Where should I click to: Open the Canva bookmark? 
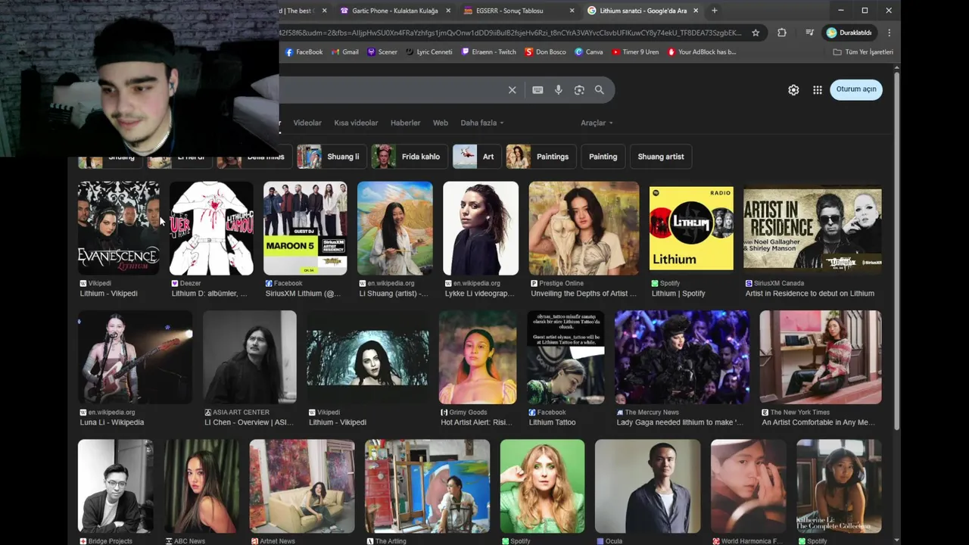pos(589,52)
